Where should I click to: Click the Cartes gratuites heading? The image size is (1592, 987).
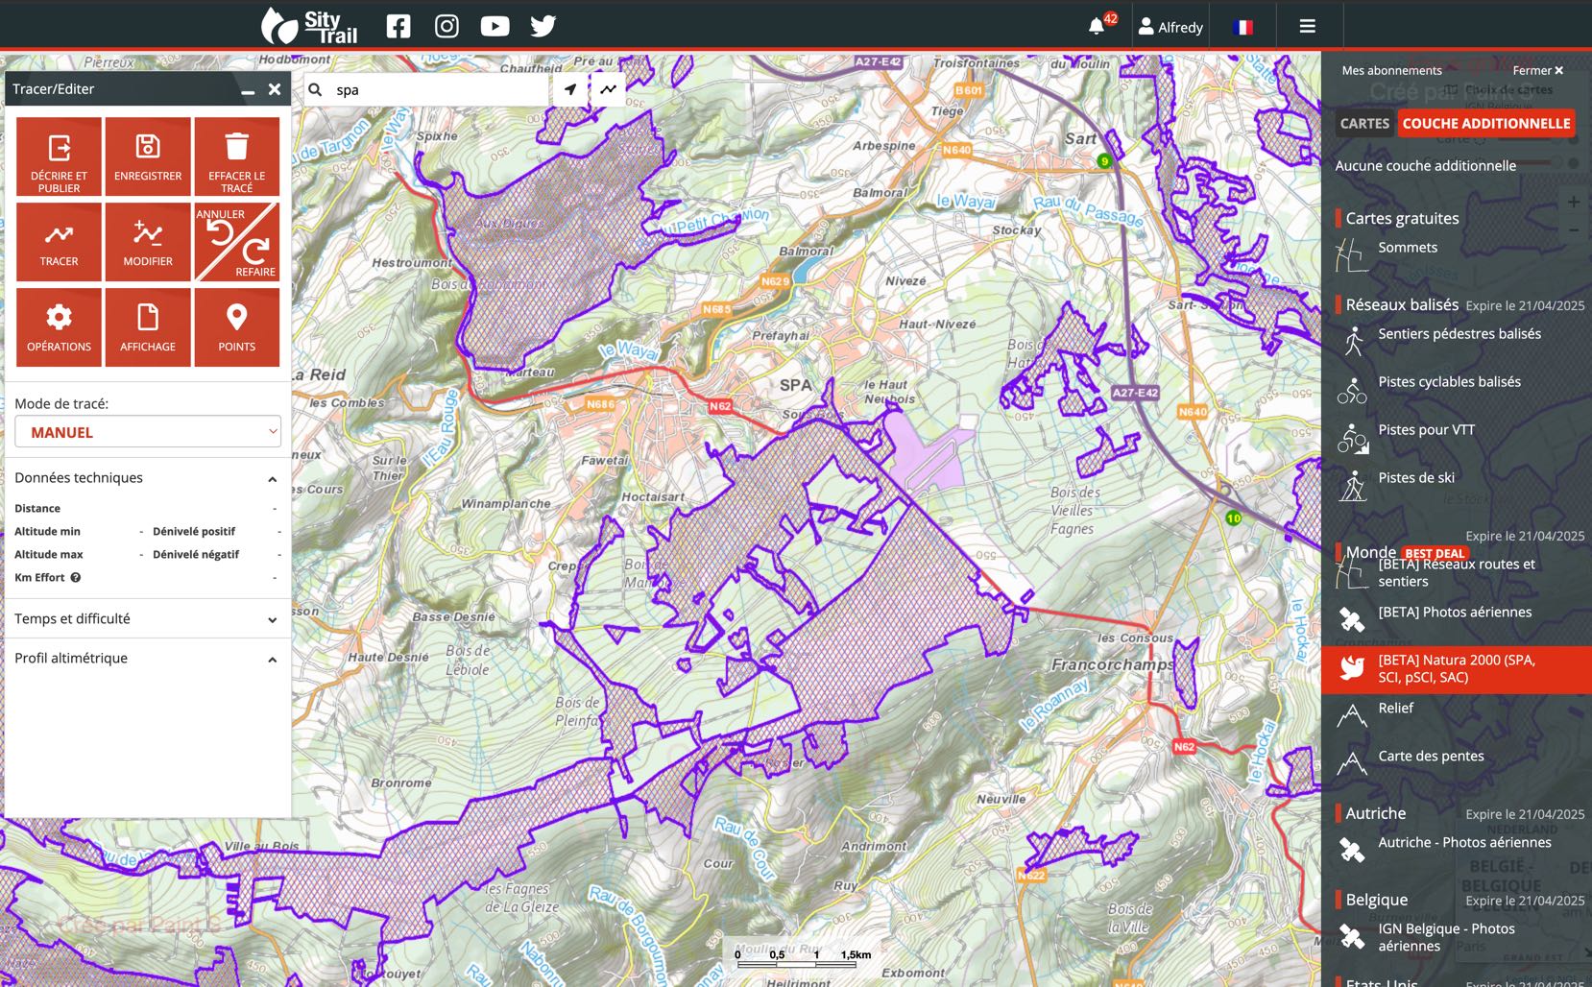(x=1402, y=218)
